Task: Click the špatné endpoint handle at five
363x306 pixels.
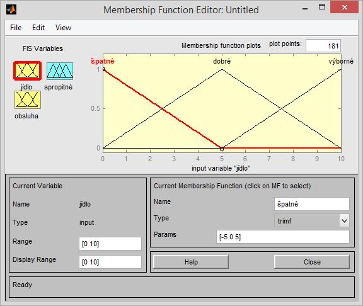Action: coord(222,149)
